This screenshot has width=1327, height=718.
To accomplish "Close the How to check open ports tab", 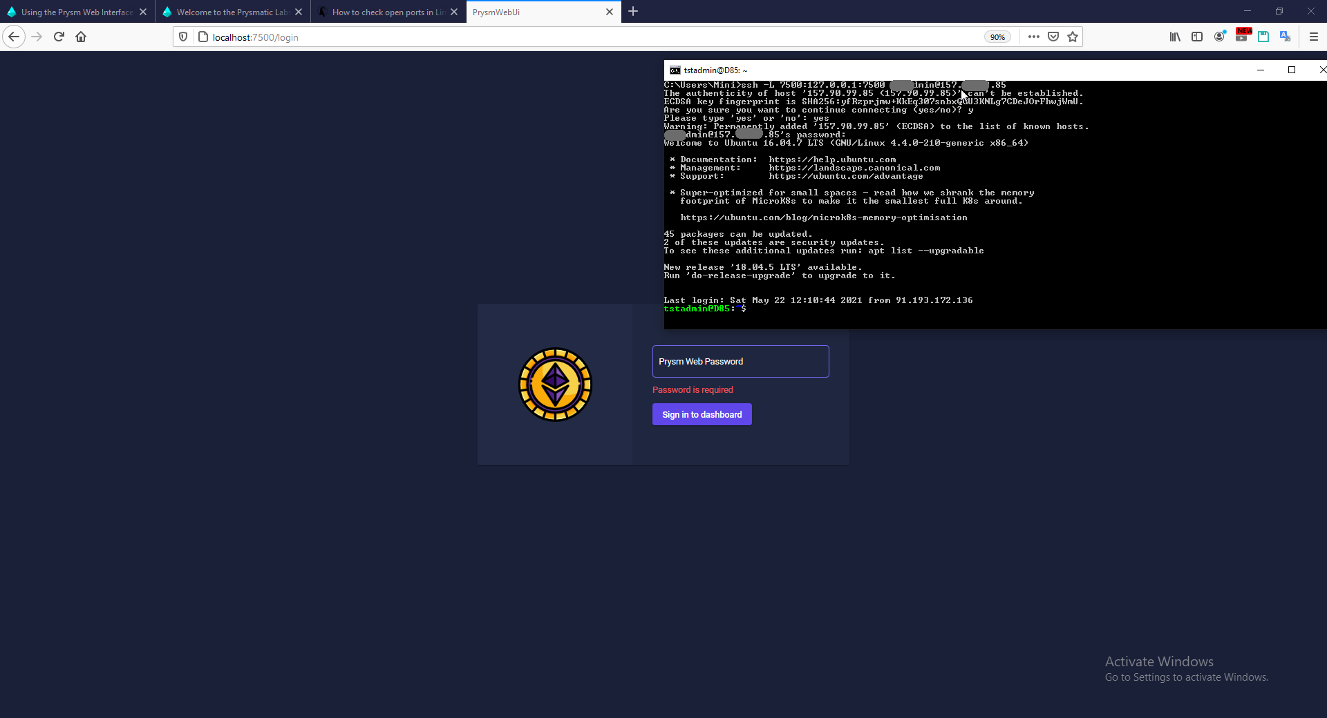I will tap(454, 12).
